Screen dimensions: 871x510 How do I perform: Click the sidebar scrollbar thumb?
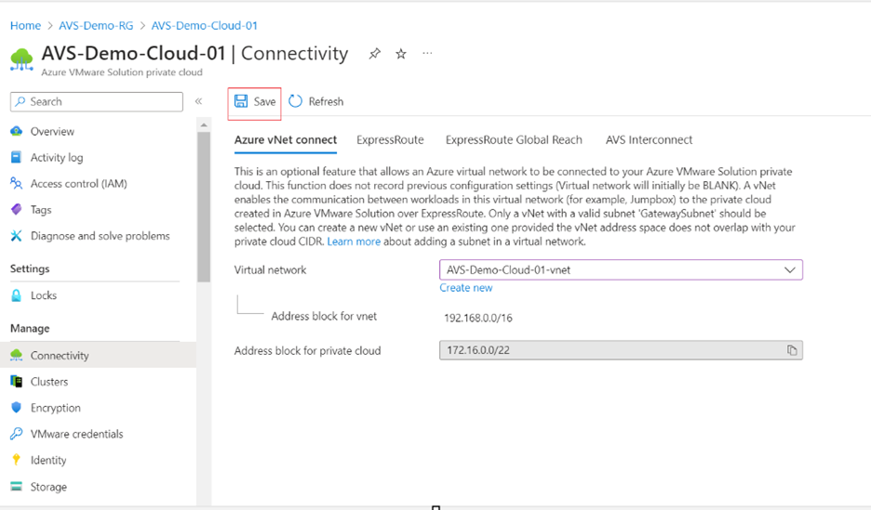pyautogui.click(x=204, y=206)
